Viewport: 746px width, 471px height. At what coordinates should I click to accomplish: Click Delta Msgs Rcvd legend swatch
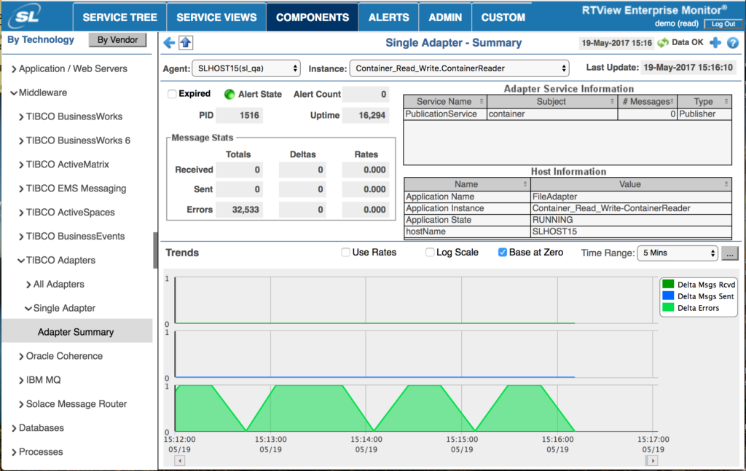point(668,284)
